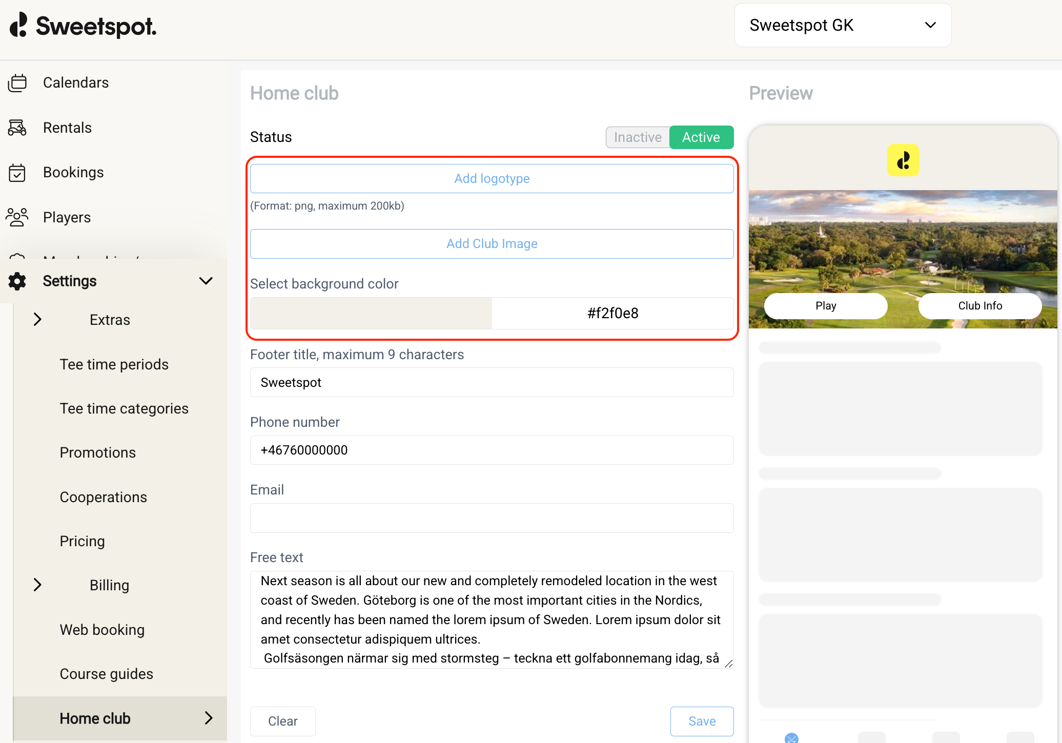Click the Calendars sidebar icon
Image resolution: width=1062 pixels, height=743 pixels.
(17, 83)
